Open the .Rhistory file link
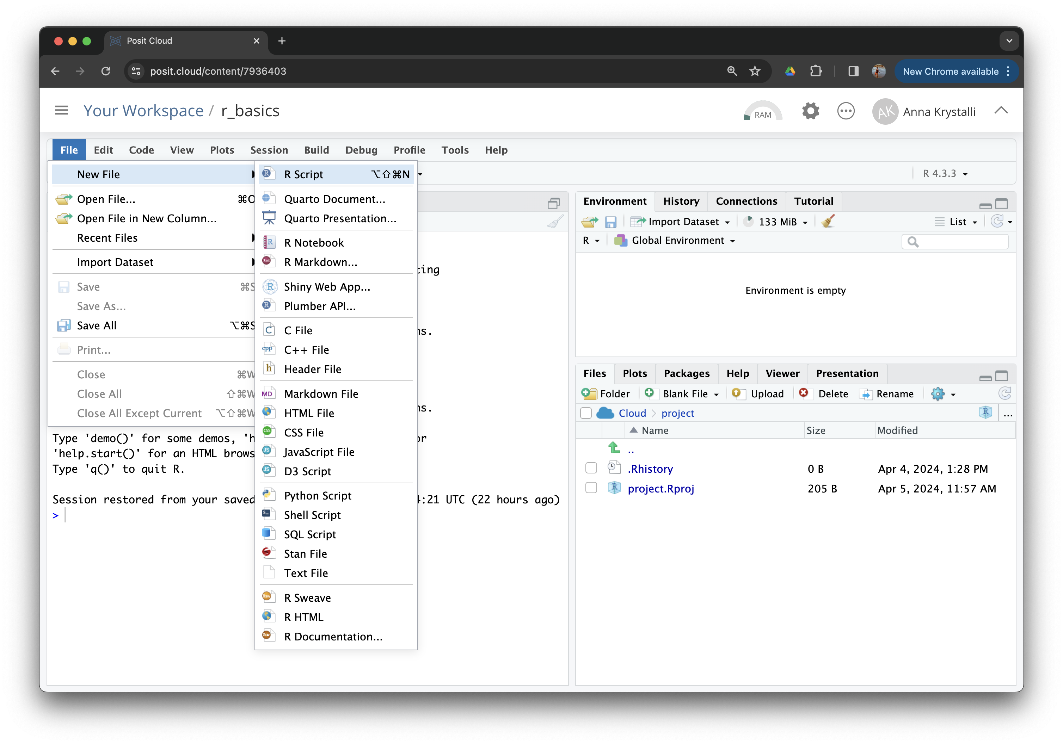 click(x=650, y=469)
